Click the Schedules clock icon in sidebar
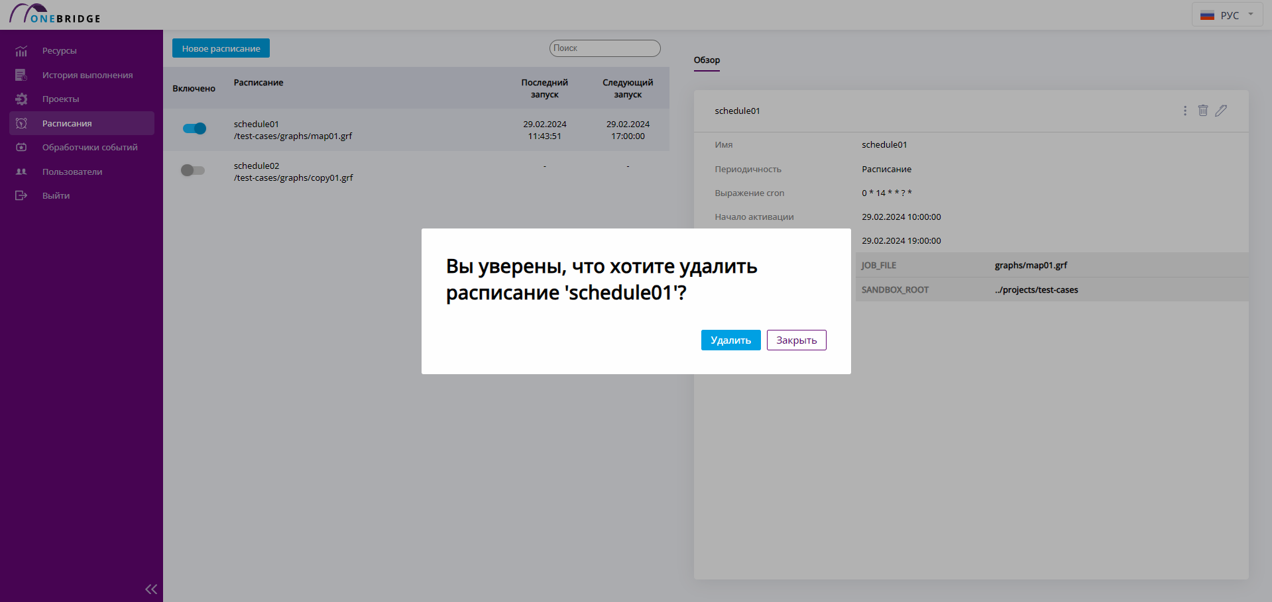 click(21, 123)
